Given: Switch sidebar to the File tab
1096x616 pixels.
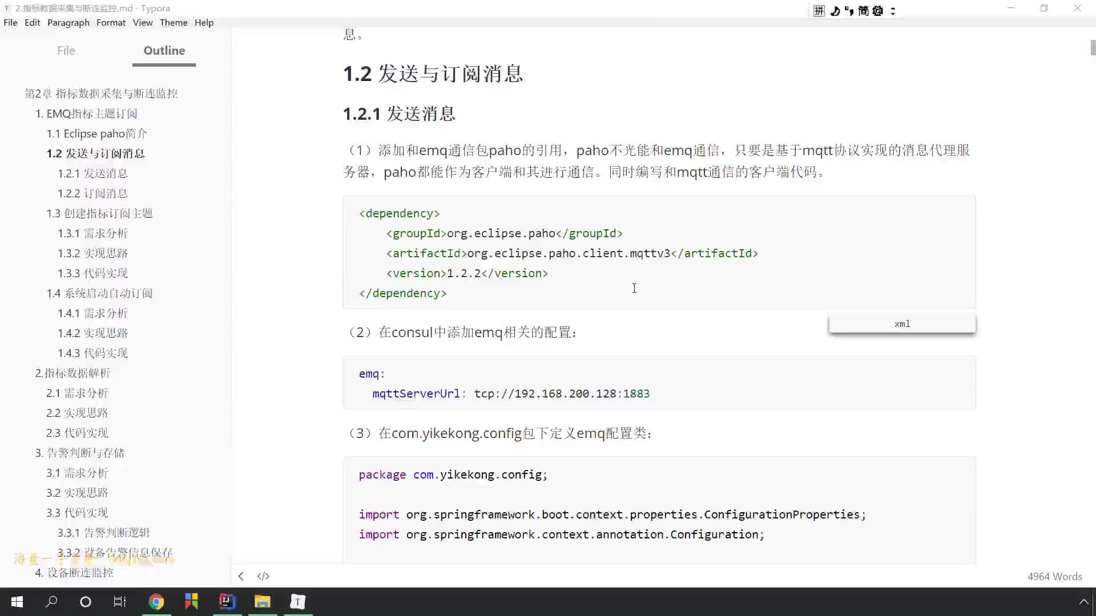Looking at the screenshot, I should click(x=66, y=50).
